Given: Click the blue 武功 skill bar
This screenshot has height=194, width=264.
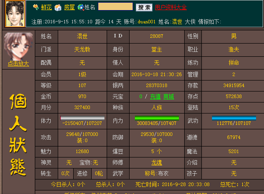Looking at the screenshot, I should [234, 118].
